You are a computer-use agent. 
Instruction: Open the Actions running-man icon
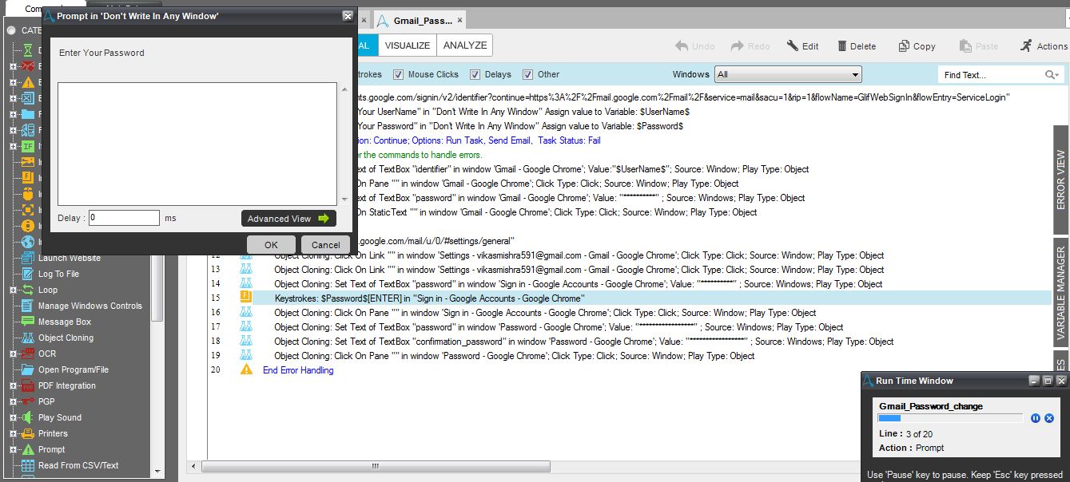[1026, 46]
